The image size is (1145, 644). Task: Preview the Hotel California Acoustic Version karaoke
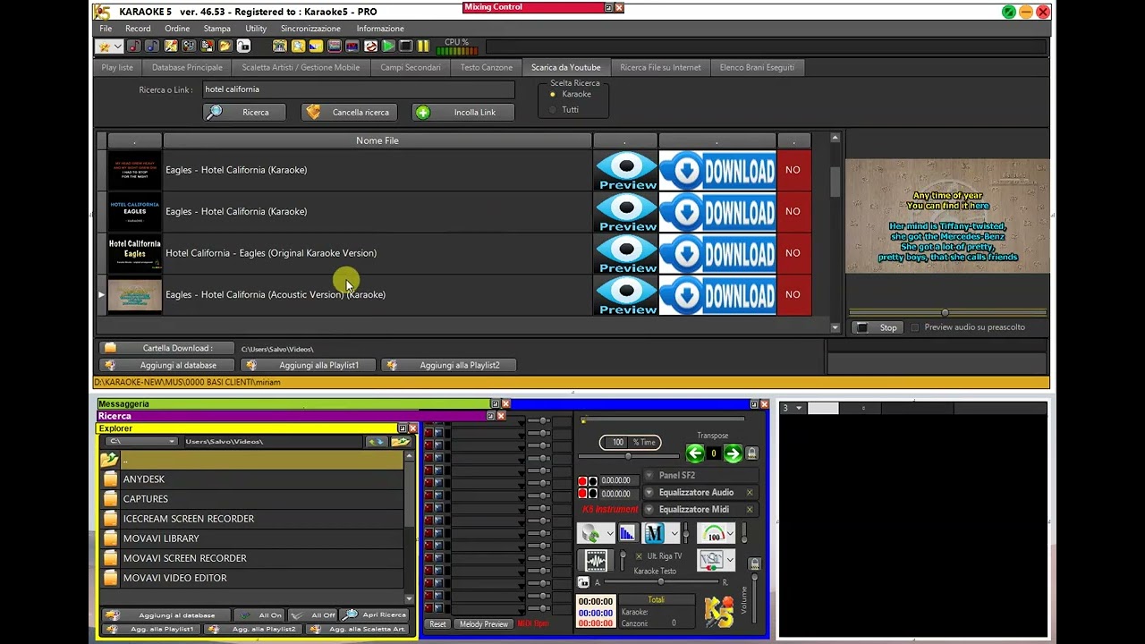(626, 294)
